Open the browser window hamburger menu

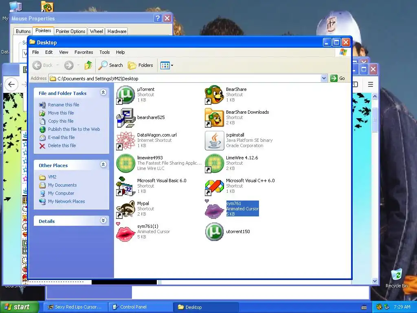[x=371, y=85]
